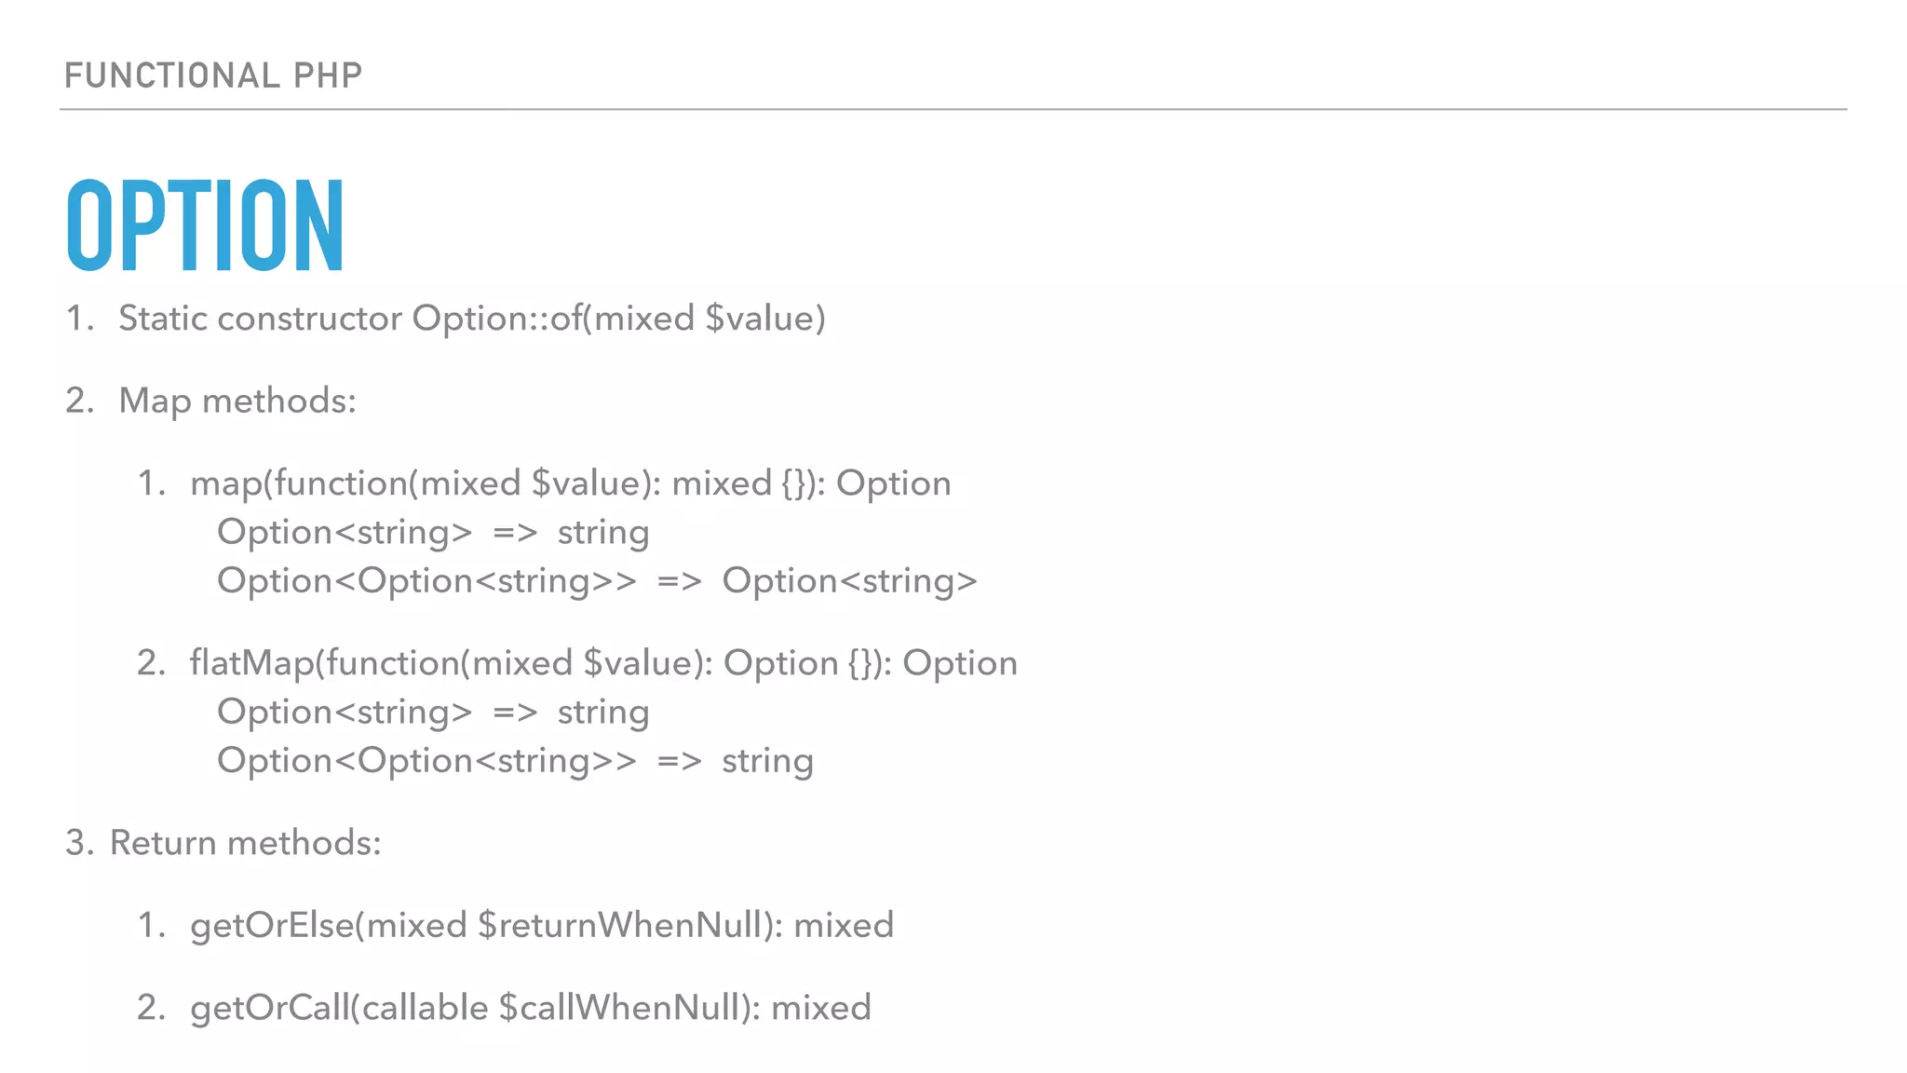This screenshot has height=1073, width=1907.
Task: Click "Option<string> => string" under the flatMap signature
Action: [433, 713]
